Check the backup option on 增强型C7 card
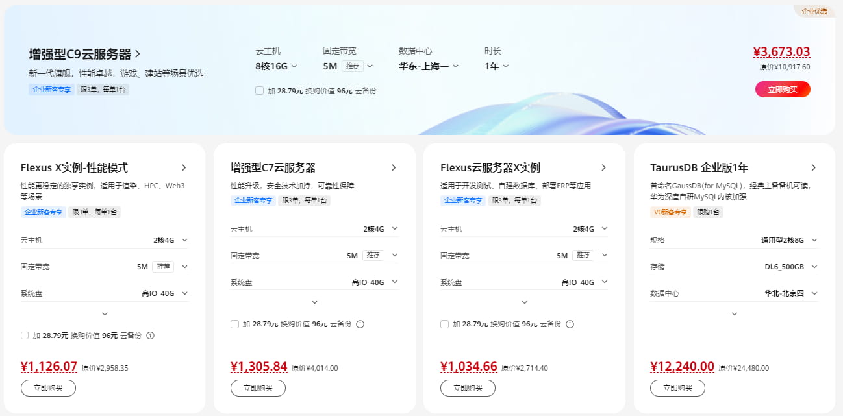Viewport: 843px width, 416px height. 234,324
